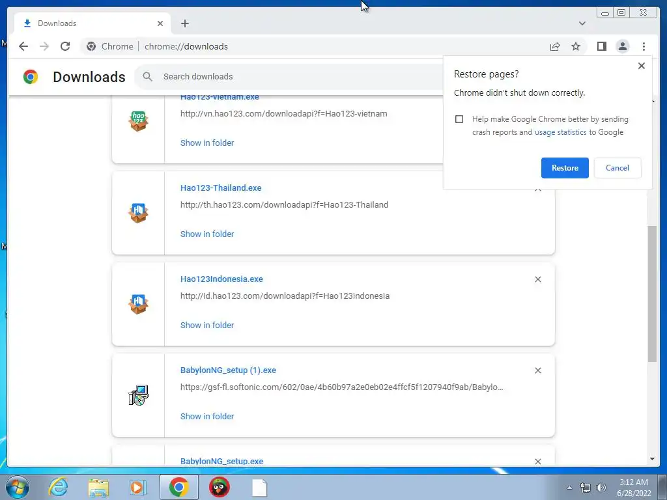Open BabylonNG_setup (1).exe file link
Viewport: 667px width, 500px height.
click(x=228, y=370)
